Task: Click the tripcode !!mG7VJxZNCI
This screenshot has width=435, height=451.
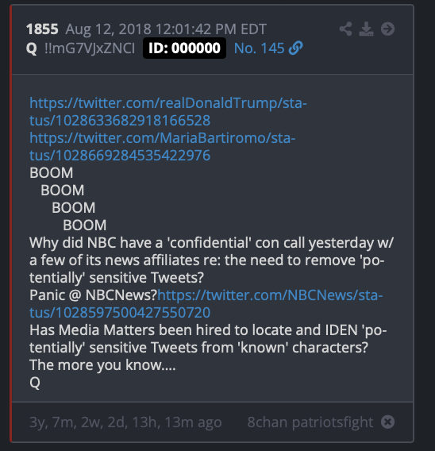Action: coord(90,48)
